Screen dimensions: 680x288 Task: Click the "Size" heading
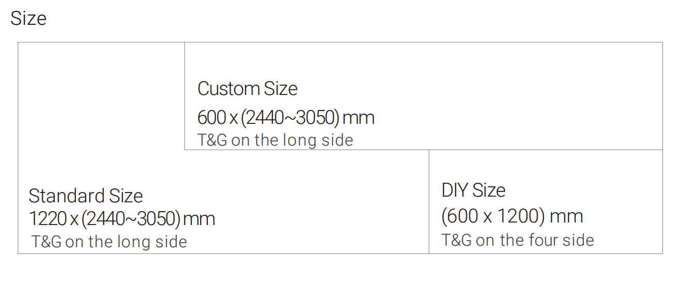[x=28, y=19]
